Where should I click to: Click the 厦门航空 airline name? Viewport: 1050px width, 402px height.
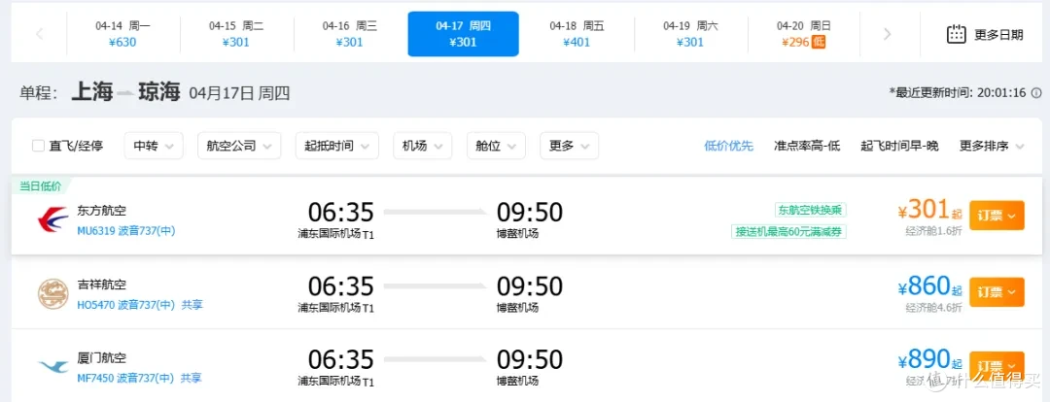tap(102, 358)
